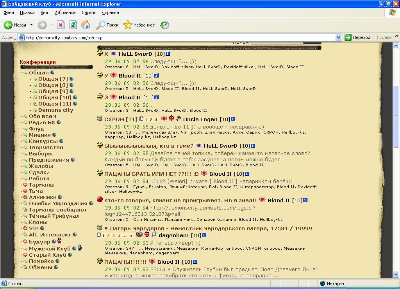Open the Лагерь мародеров topic
The width and height of the screenshot is (400, 289).
click(211, 228)
